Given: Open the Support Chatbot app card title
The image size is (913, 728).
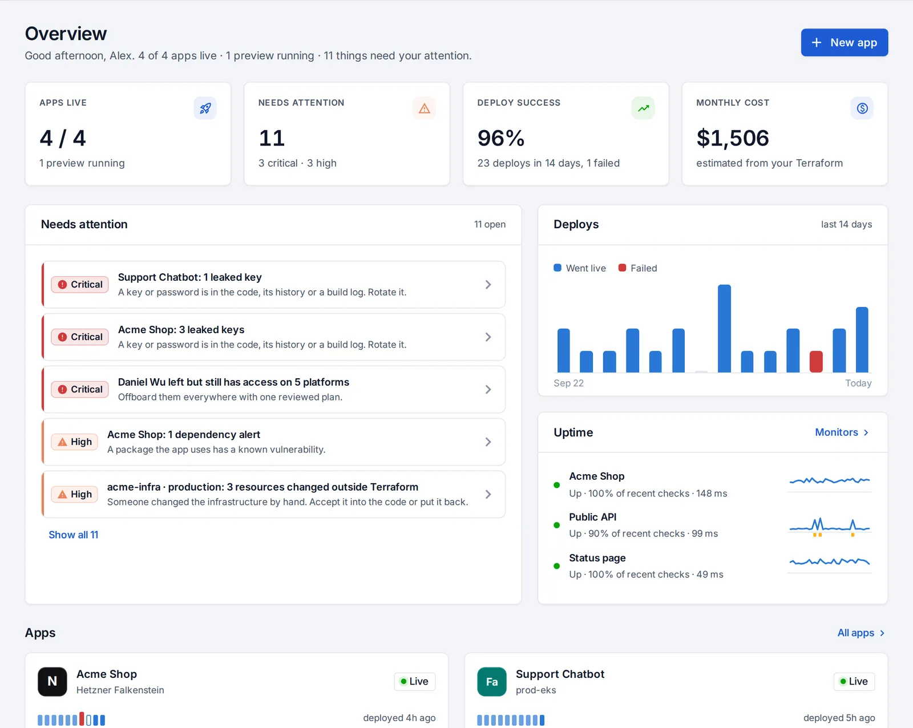Looking at the screenshot, I should click(560, 674).
